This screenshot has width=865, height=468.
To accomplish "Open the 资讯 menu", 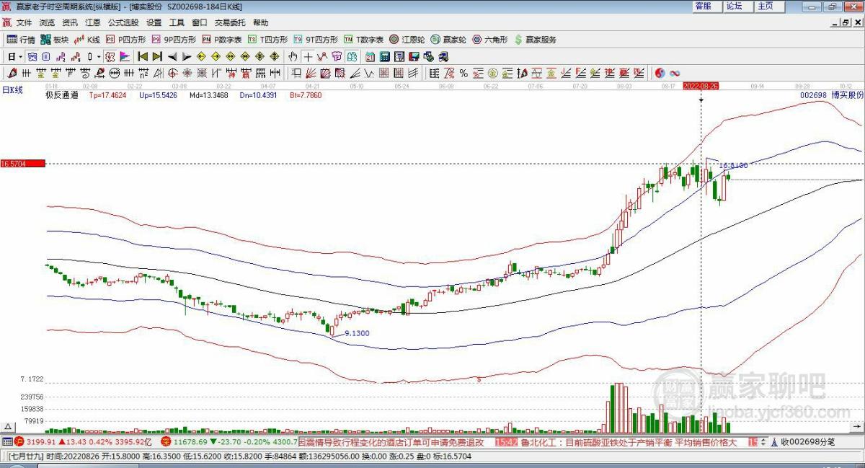I will pyautogui.click(x=70, y=23).
